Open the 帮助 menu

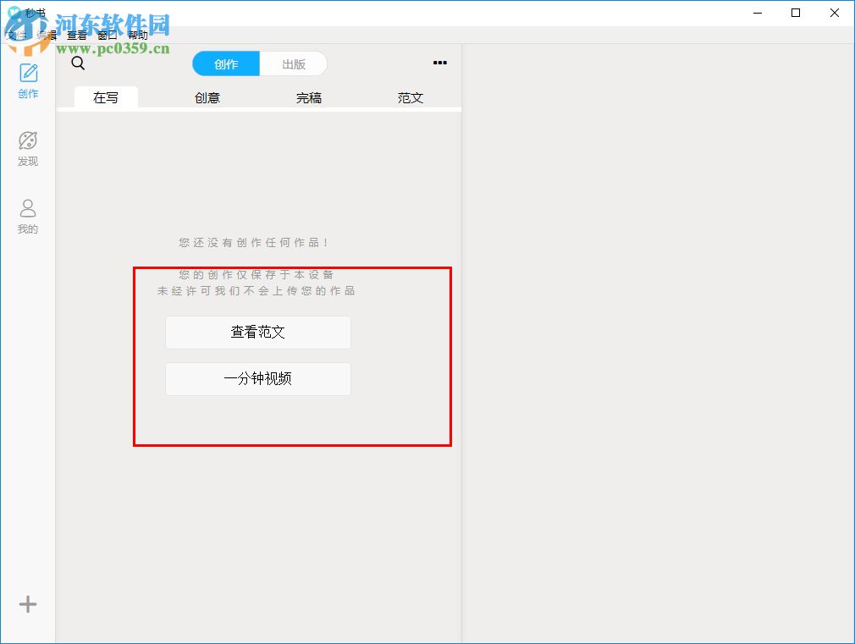pos(138,35)
